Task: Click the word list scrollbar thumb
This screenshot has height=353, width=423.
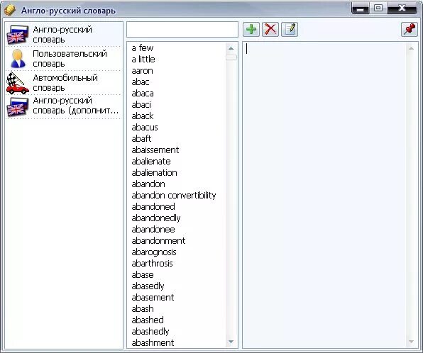Action: click(x=231, y=57)
